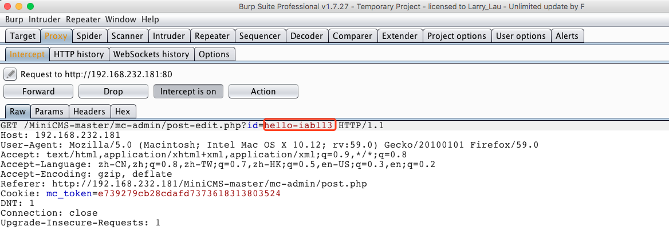Open the Scanner tab
669x230 pixels.
pos(127,36)
